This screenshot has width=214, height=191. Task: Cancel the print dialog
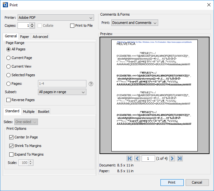[197, 182]
